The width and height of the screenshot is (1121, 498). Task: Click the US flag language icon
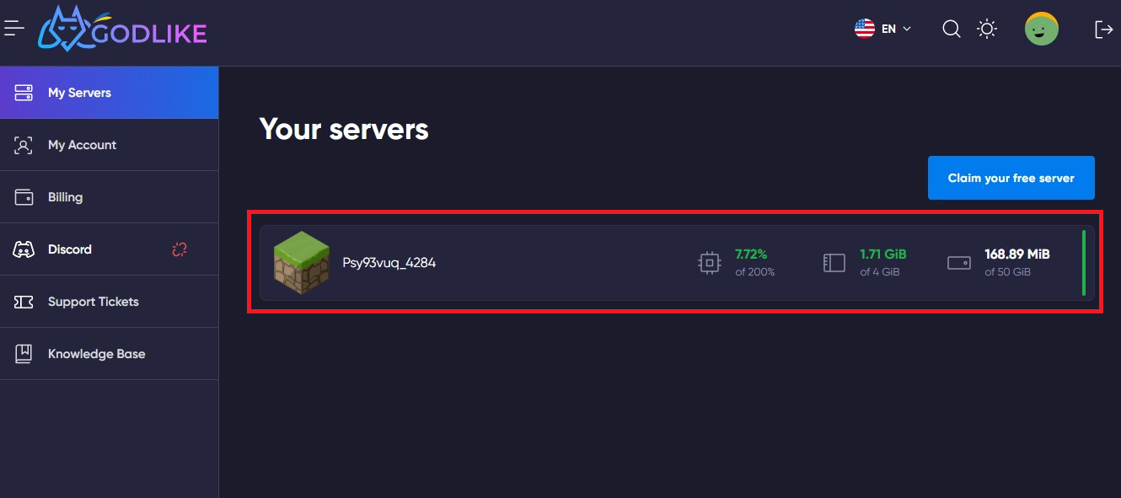pyautogui.click(x=865, y=29)
